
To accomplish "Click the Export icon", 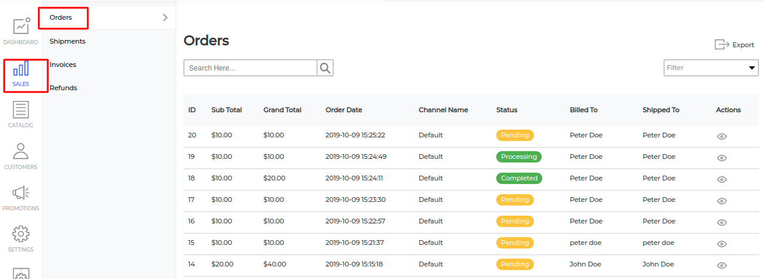I will point(722,45).
